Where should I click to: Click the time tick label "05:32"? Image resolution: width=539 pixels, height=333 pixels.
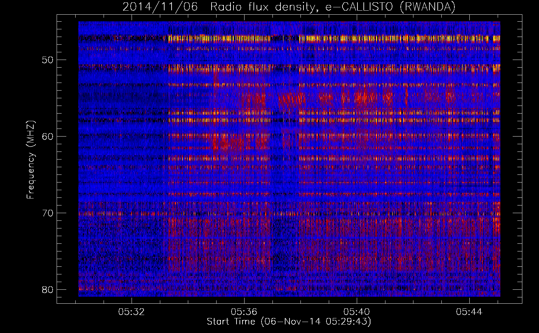132,312
